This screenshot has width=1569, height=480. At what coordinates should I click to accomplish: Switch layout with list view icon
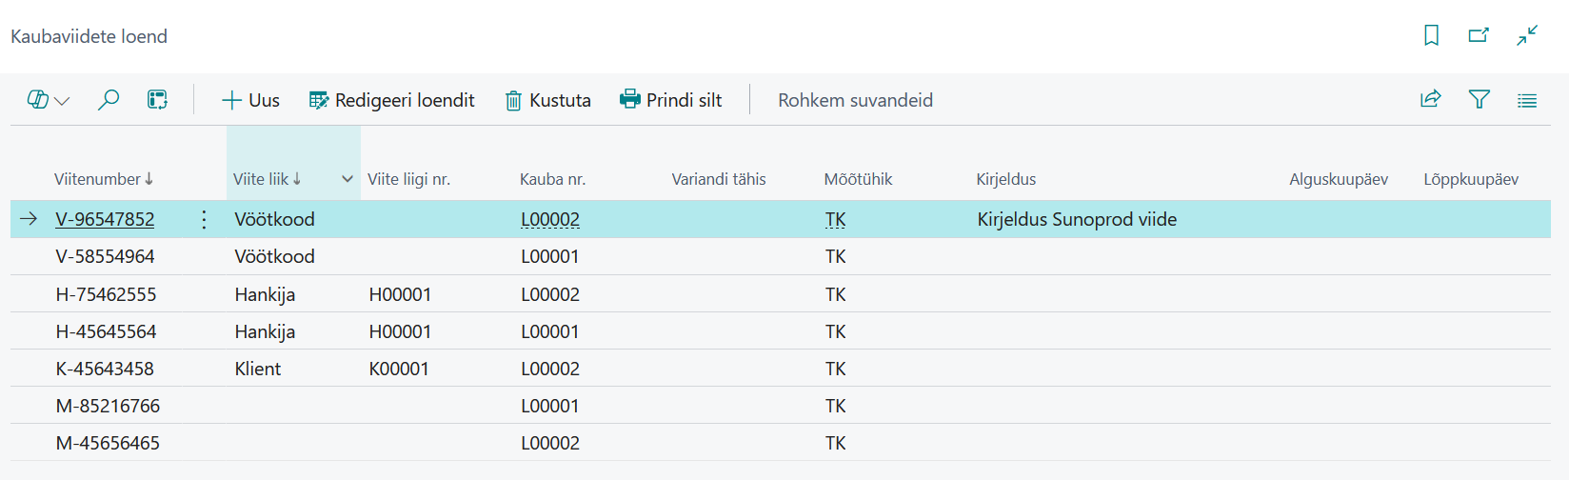1527,100
